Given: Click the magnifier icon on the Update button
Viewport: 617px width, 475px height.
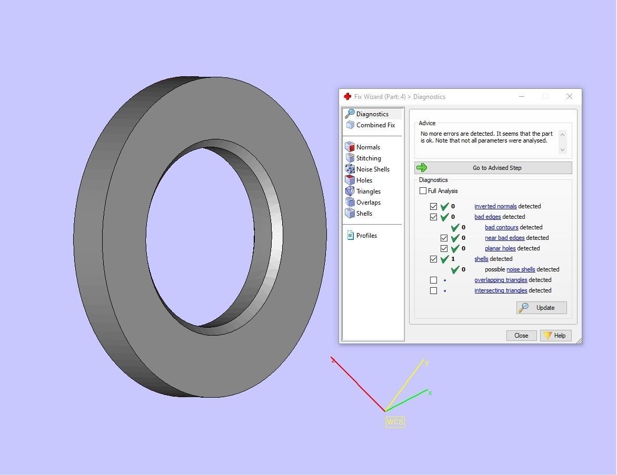Looking at the screenshot, I should point(524,308).
